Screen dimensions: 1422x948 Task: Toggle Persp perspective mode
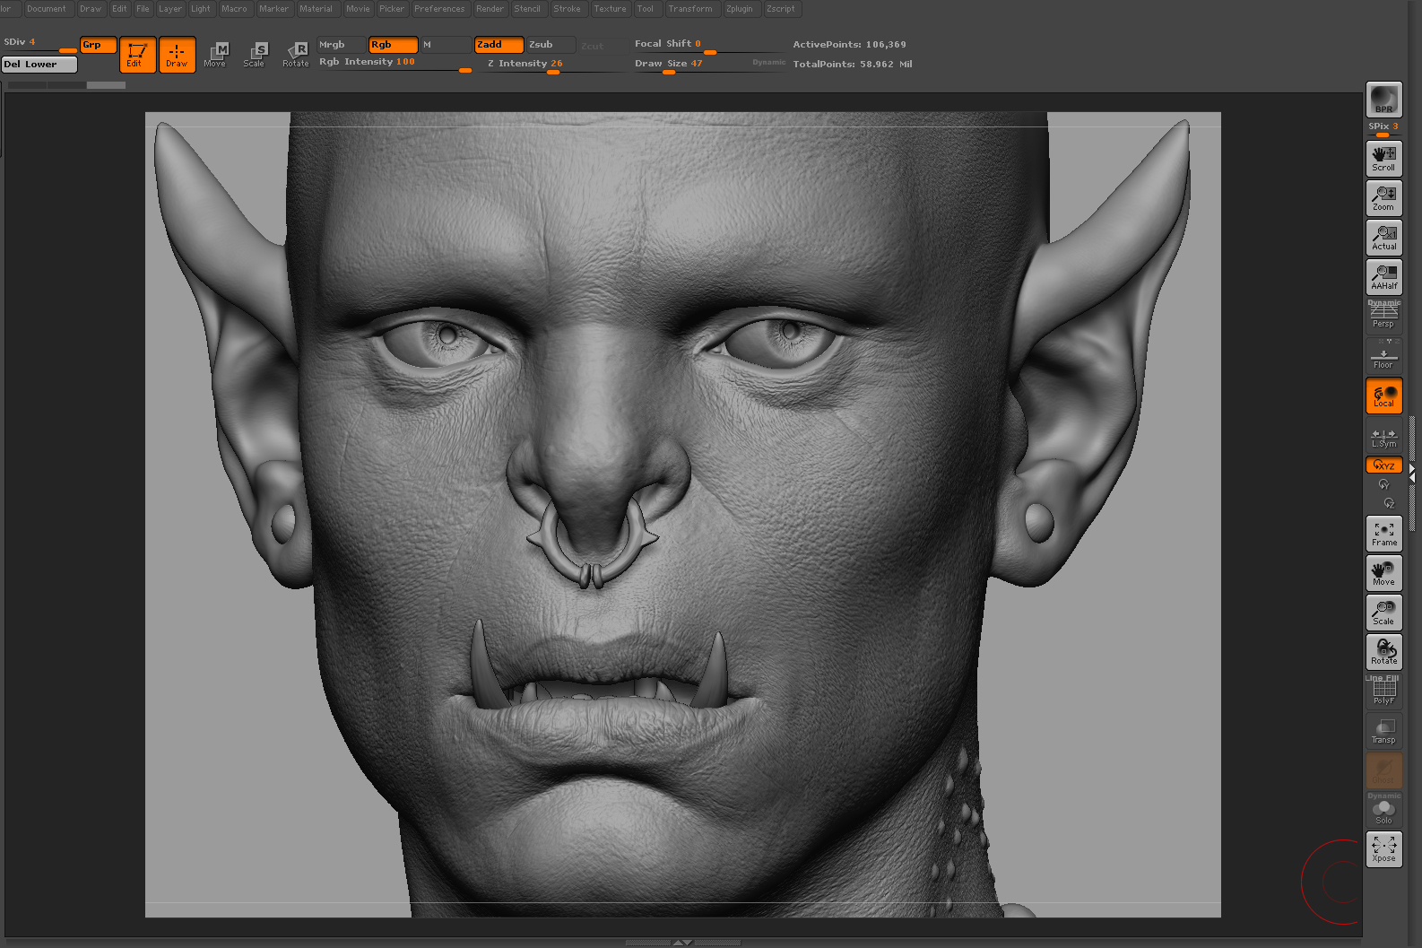1383,316
